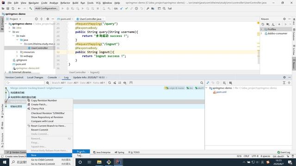Viewport: 296px width, 166px height.
Task: Click the Windows Start button
Action: [x=5, y=162]
